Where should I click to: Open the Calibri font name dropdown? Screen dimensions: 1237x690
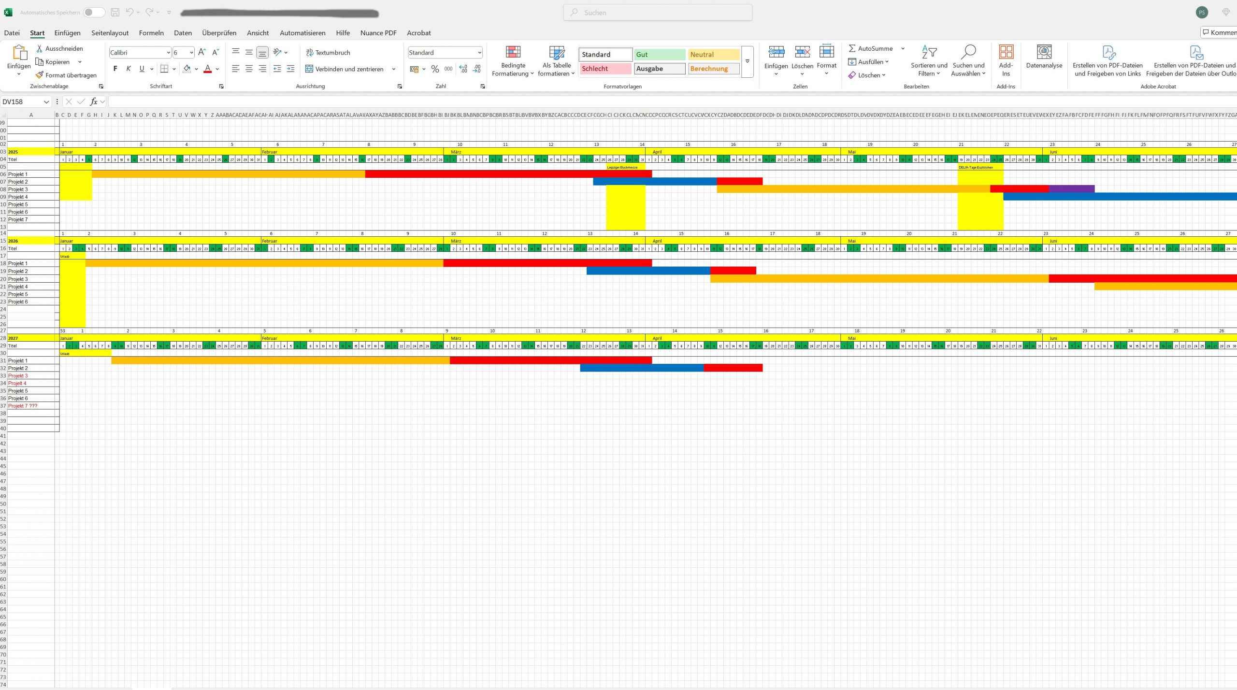[x=168, y=53]
